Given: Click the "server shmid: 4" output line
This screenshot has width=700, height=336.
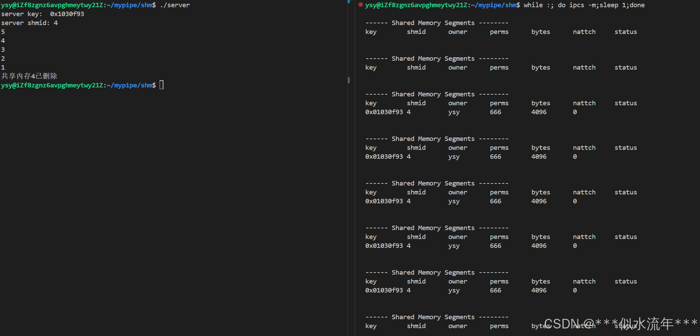Looking at the screenshot, I should pyautogui.click(x=30, y=23).
